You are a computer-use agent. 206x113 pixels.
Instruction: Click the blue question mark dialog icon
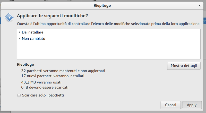(x=9, y=18)
